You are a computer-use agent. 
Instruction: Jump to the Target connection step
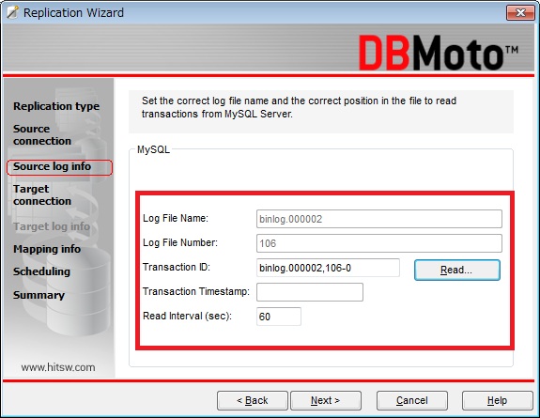(x=42, y=194)
